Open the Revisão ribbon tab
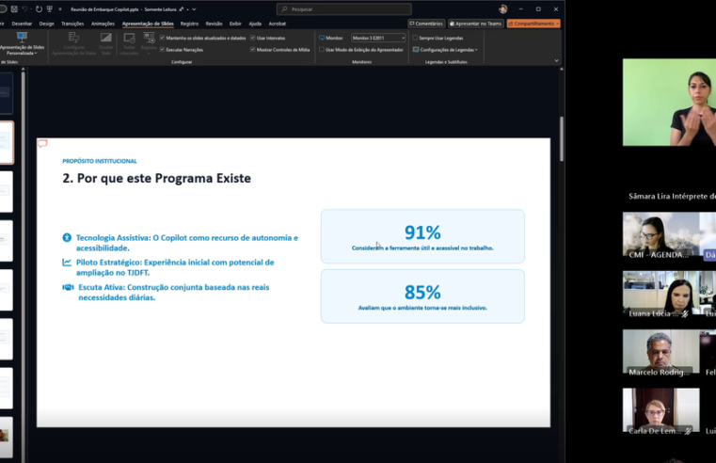The image size is (716, 463). pyautogui.click(x=214, y=24)
